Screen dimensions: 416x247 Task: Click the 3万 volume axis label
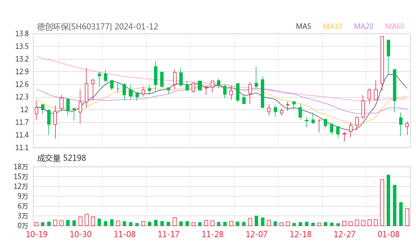tap(23, 216)
